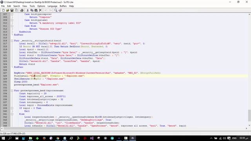Open the File menu
This screenshot has height=141, width=251.
point(3,6)
